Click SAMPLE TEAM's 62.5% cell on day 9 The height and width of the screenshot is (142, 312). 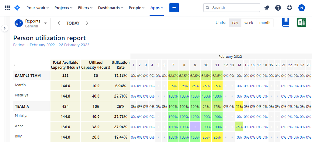(x=195, y=76)
